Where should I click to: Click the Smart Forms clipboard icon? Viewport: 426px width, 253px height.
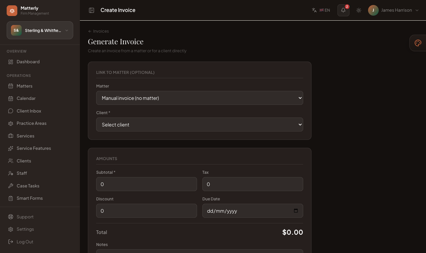pos(11,198)
